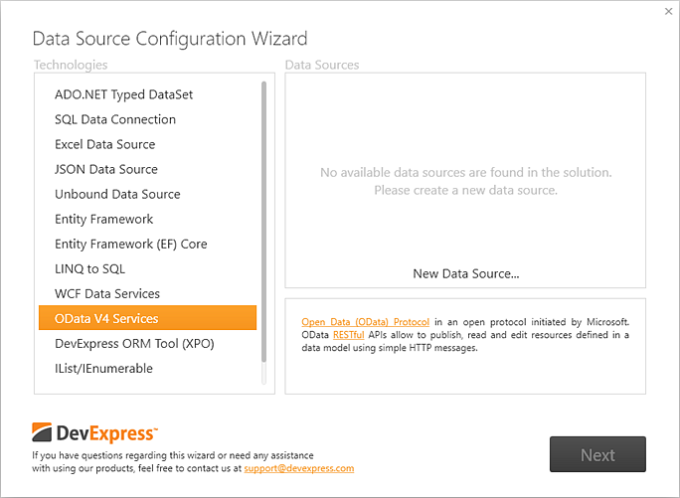Select ADO.NET Typed DataSet technology
This screenshot has width=680, height=498.
pyautogui.click(x=123, y=94)
